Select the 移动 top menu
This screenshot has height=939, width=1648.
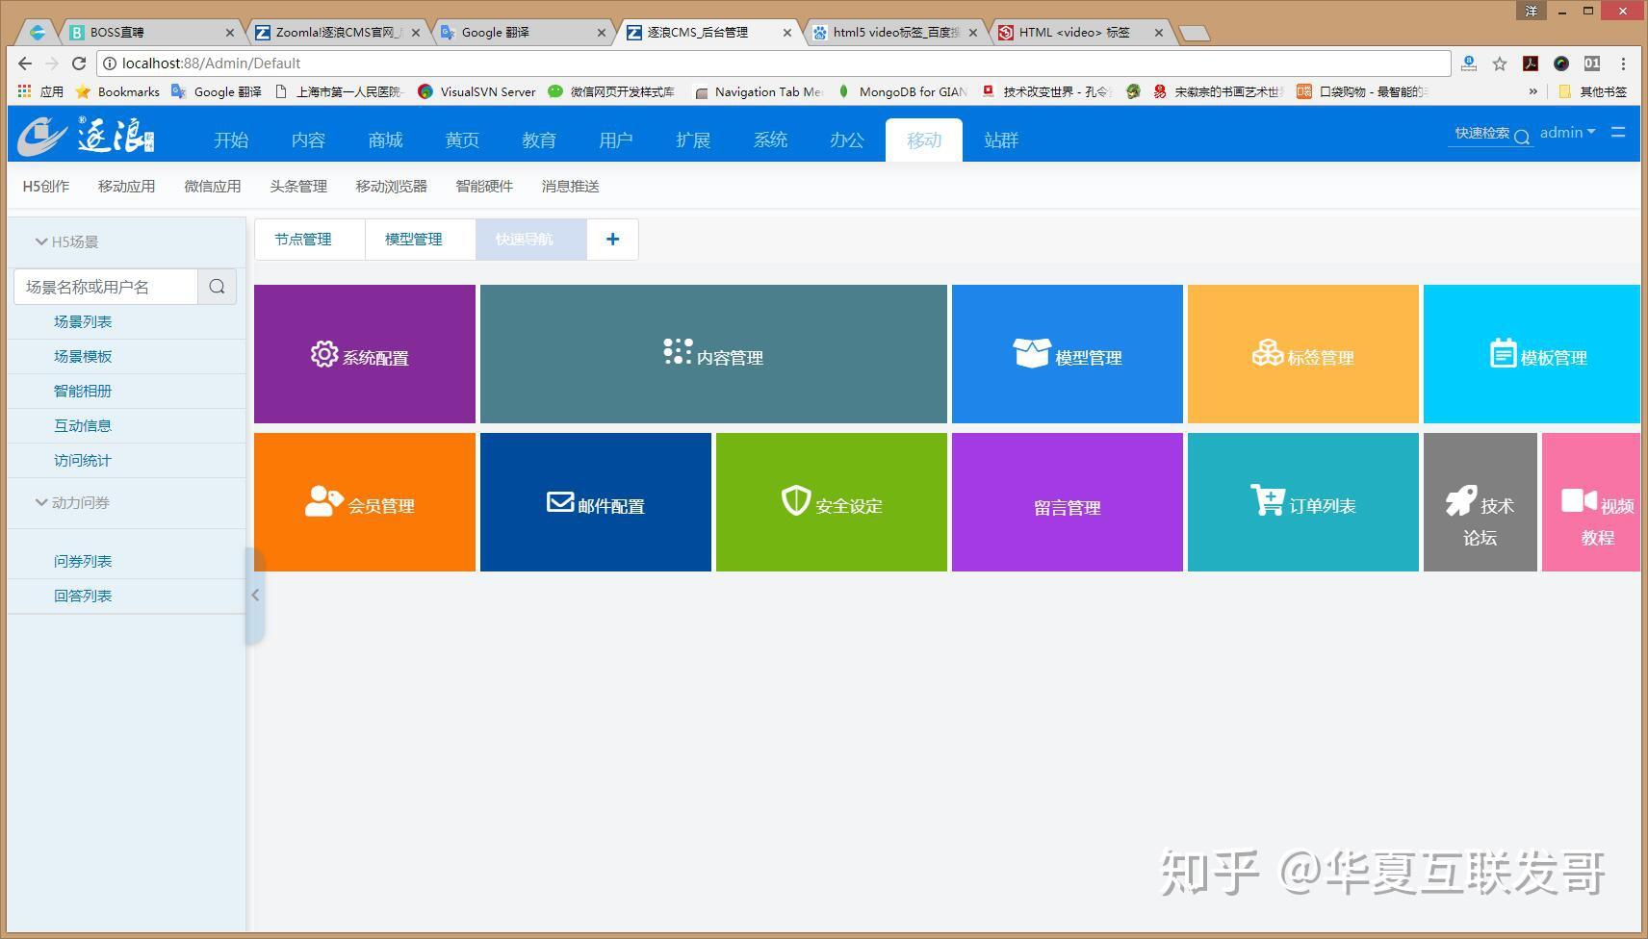(x=924, y=140)
